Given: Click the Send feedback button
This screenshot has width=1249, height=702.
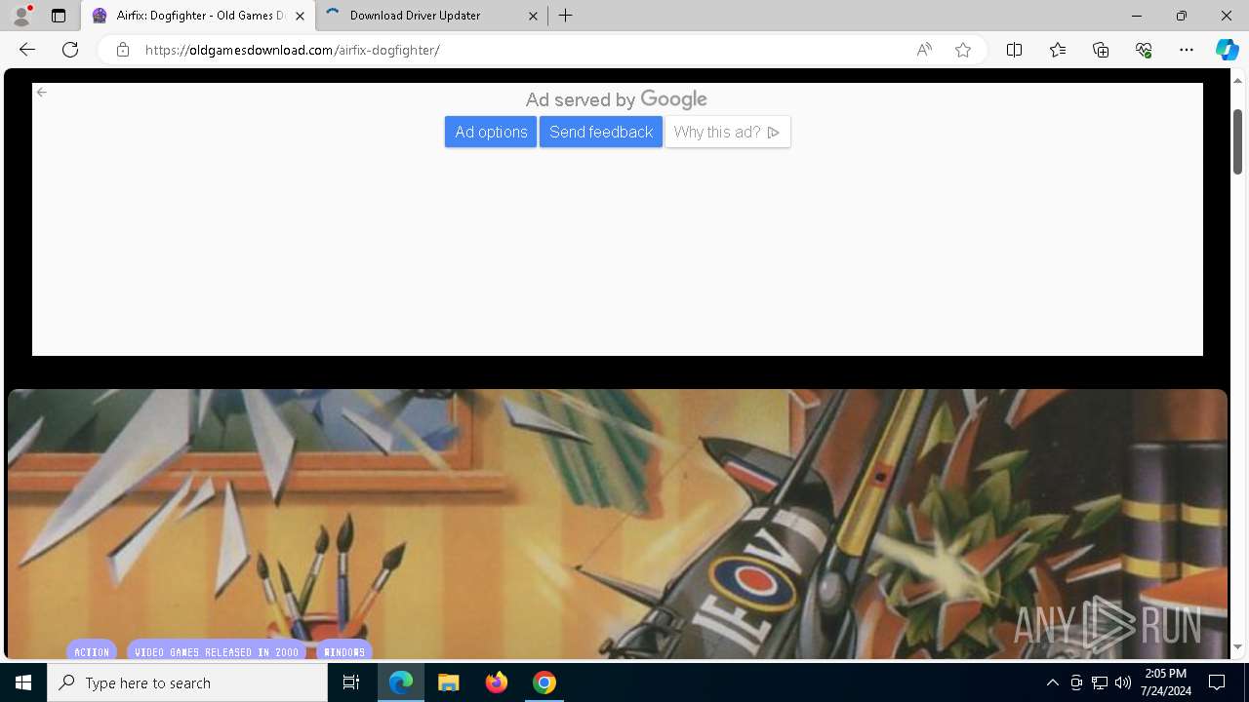Looking at the screenshot, I should point(601,132).
